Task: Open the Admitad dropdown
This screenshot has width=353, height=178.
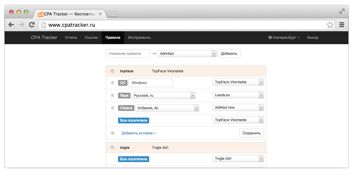Action: pyautogui.click(x=187, y=53)
